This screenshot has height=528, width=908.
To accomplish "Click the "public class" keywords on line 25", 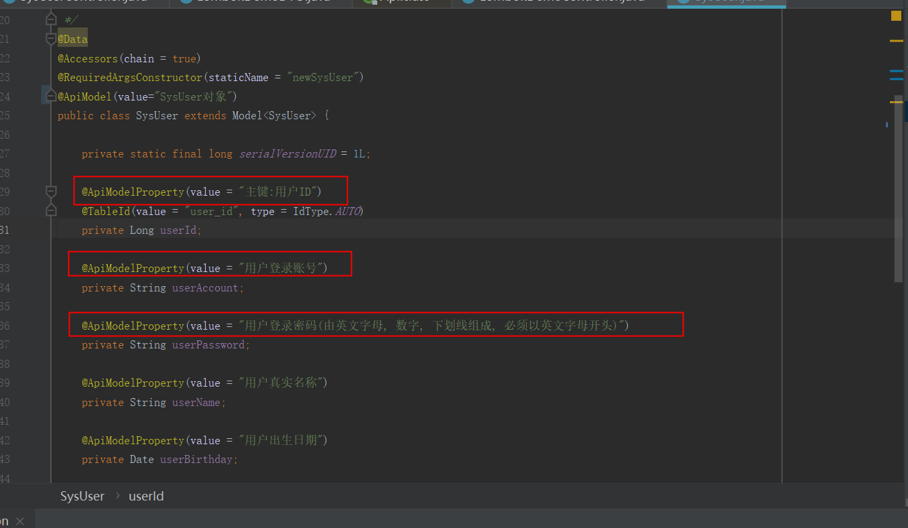I will (x=94, y=116).
